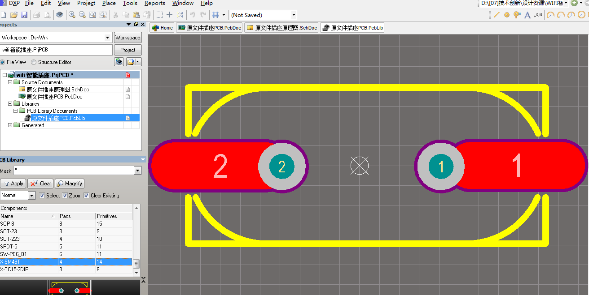Click the Copy icon in the toolbar
Viewport: 589px width, 295px height.
(126, 15)
